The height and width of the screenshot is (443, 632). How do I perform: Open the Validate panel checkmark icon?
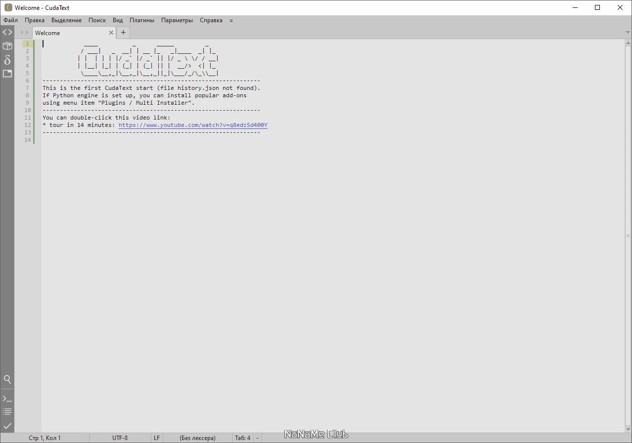coord(7,425)
